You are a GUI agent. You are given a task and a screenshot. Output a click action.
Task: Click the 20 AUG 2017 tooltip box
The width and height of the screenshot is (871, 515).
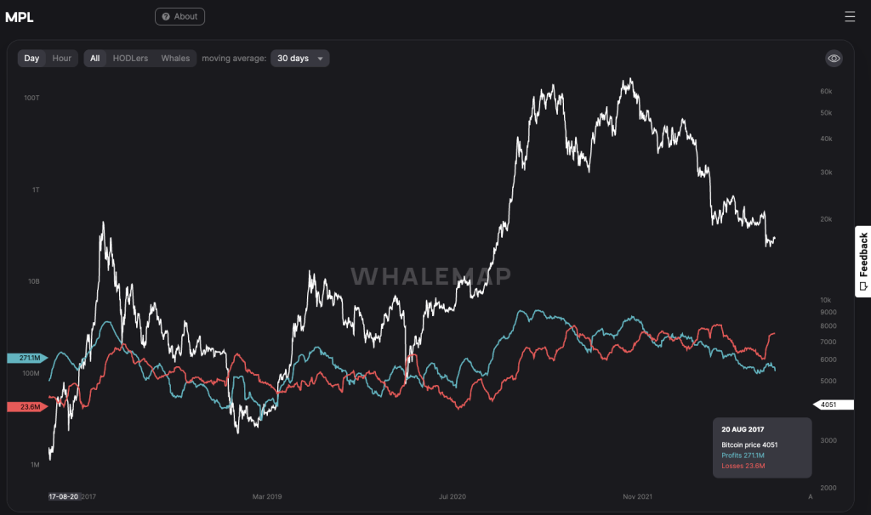(762, 448)
